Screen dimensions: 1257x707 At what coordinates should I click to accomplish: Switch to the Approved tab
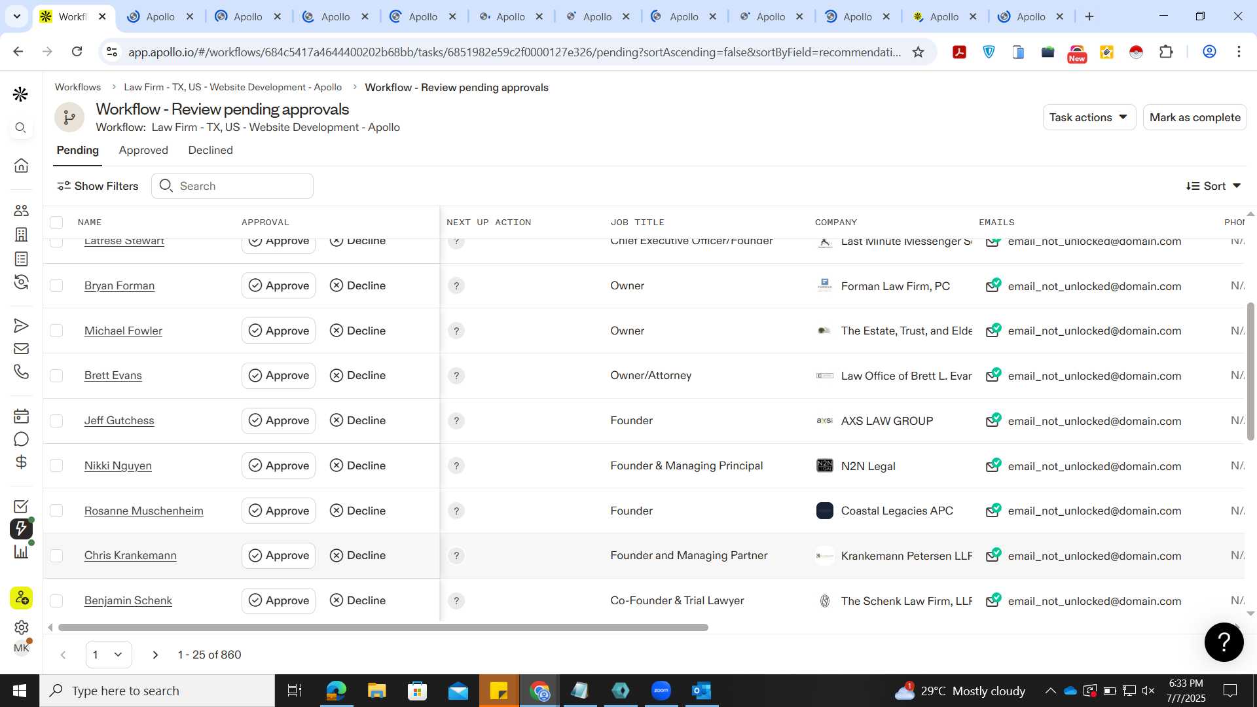pos(143,150)
